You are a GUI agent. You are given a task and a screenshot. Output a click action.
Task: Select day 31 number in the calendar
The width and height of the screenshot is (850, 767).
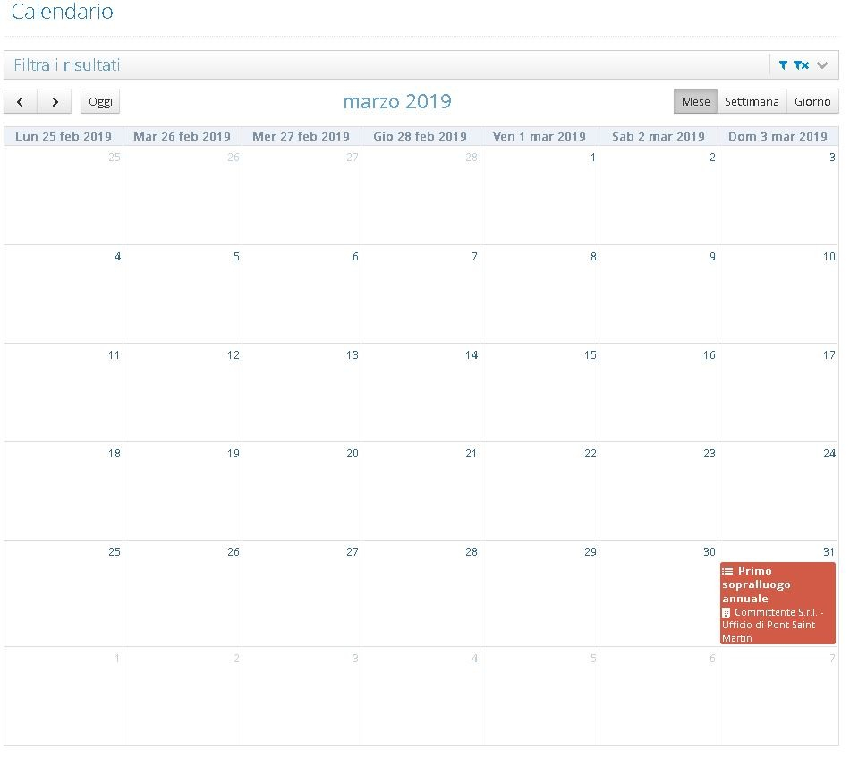coord(829,552)
